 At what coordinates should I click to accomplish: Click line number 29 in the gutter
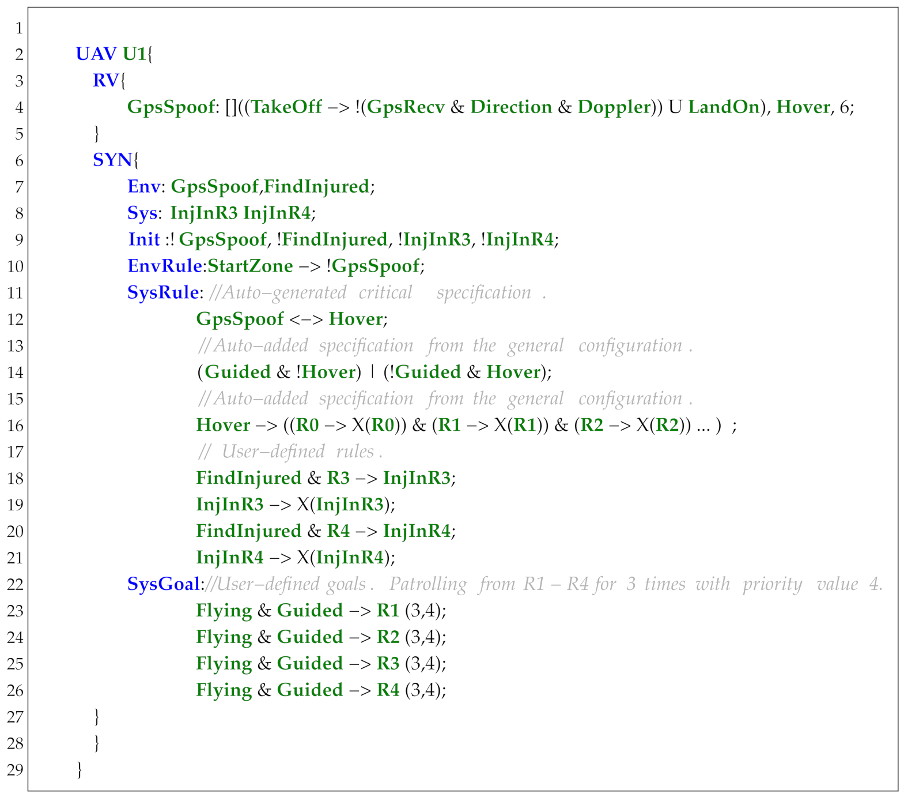point(16,770)
